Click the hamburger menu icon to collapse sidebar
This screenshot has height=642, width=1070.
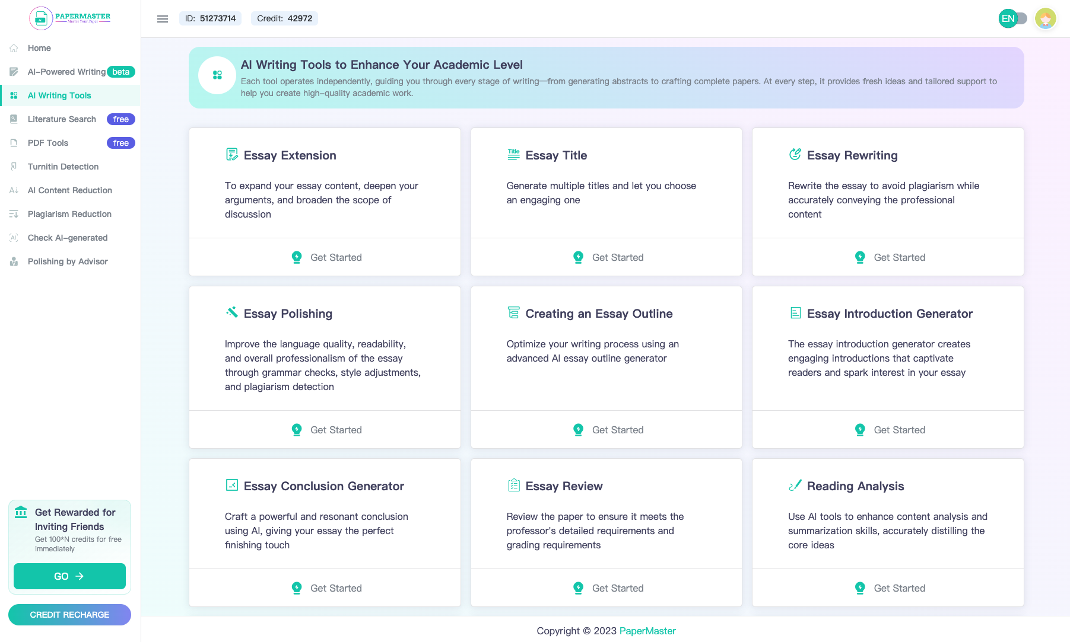point(162,19)
